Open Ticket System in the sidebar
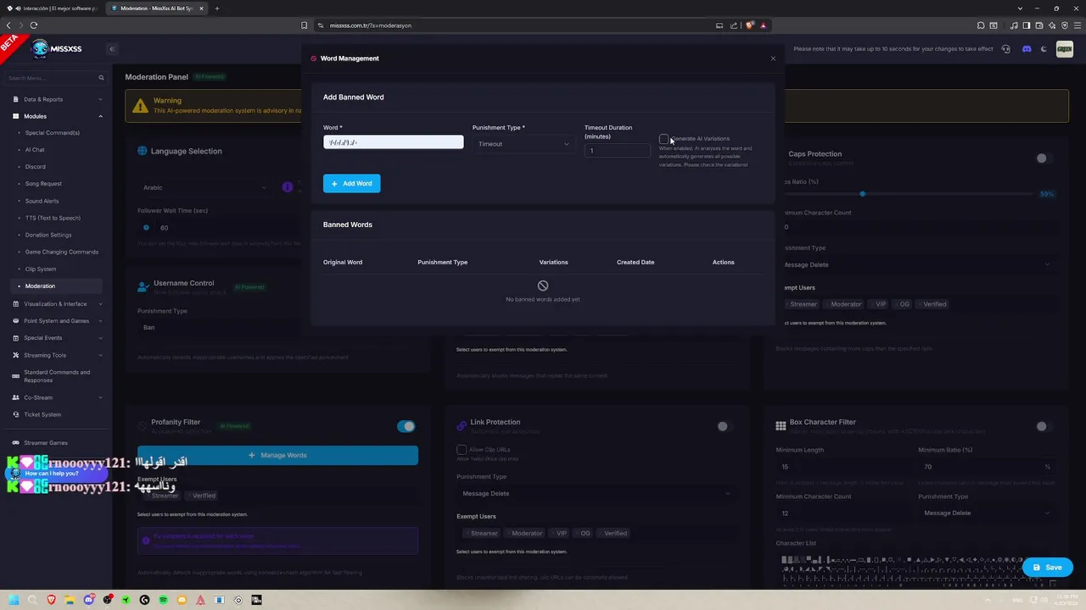Image resolution: width=1086 pixels, height=610 pixels. [x=42, y=414]
